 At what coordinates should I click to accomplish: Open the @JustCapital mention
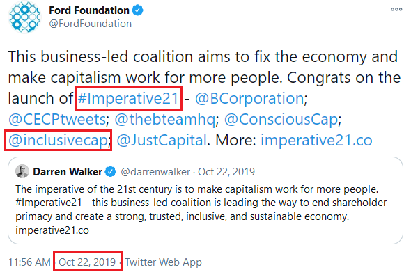coord(162,141)
